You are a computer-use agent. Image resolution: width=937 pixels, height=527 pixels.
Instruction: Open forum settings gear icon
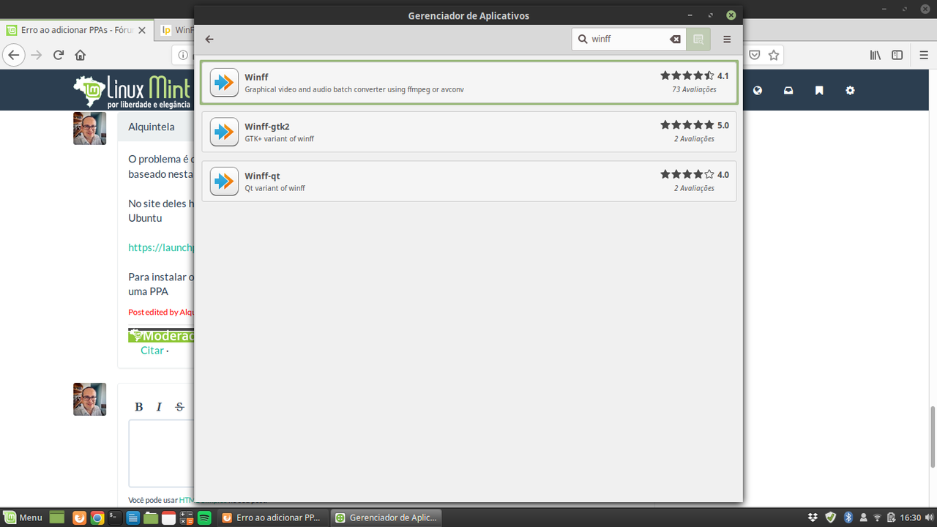point(850,91)
